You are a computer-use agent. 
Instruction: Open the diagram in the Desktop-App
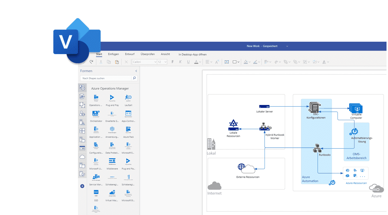pyautogui.click(x=192, y=54)
